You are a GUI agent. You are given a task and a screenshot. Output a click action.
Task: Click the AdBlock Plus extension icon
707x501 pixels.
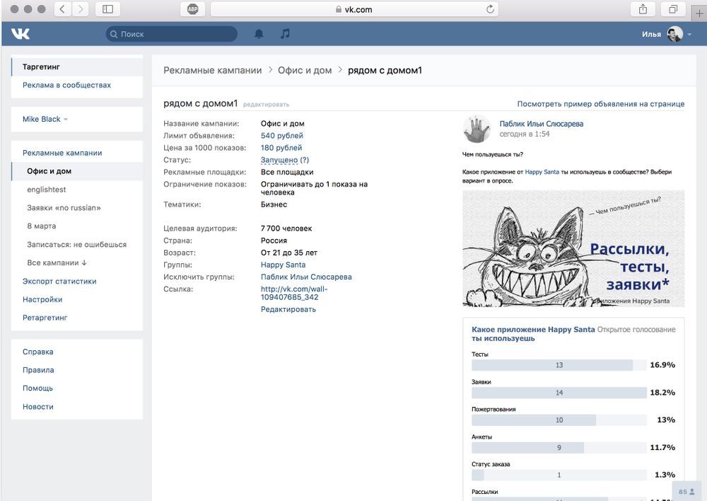(x=192, y=9)
